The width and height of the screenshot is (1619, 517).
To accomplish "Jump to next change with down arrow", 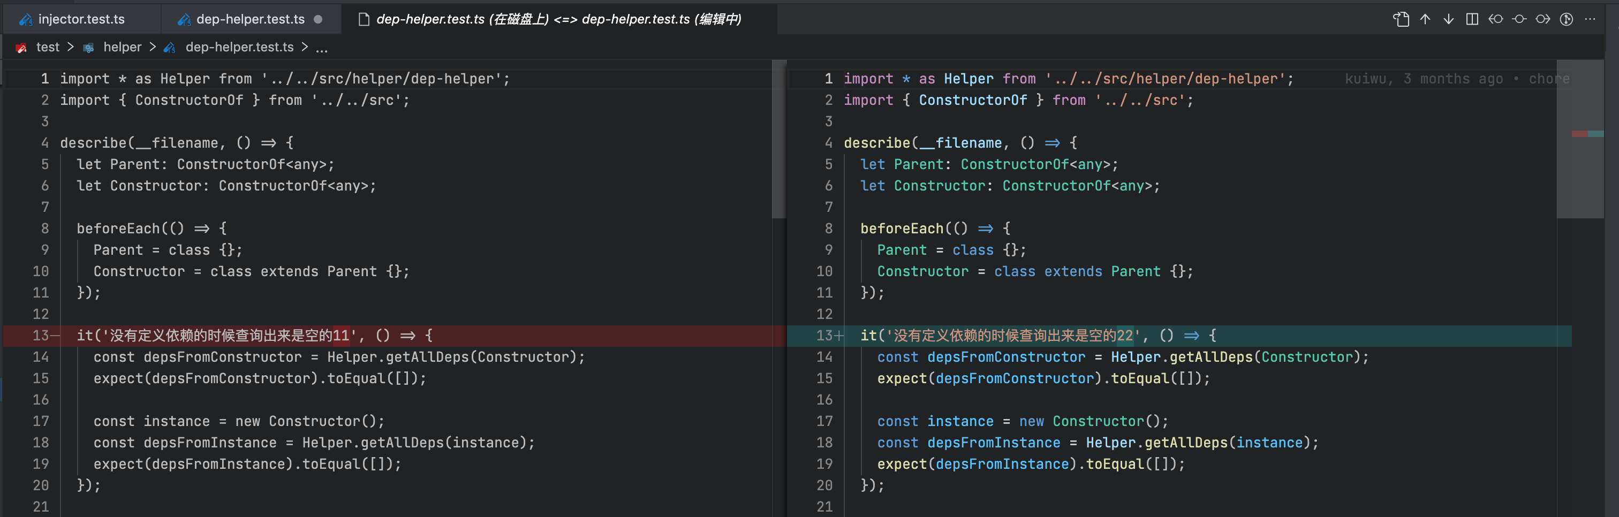I will coord(1449,19).
